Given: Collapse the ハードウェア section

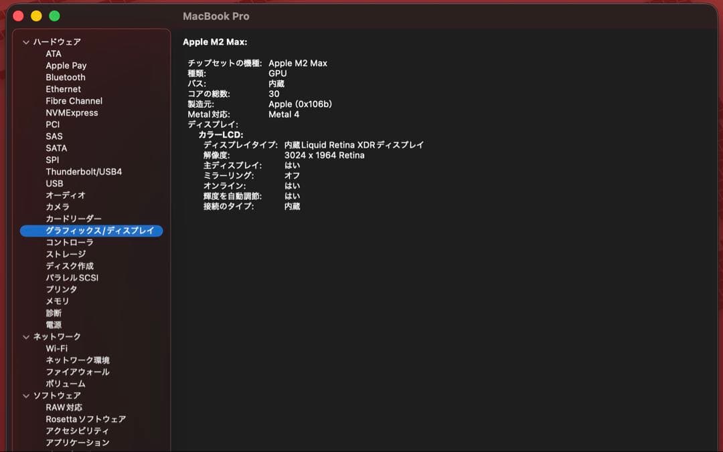Looking at the screenshot, I should (x=26, y=42).
